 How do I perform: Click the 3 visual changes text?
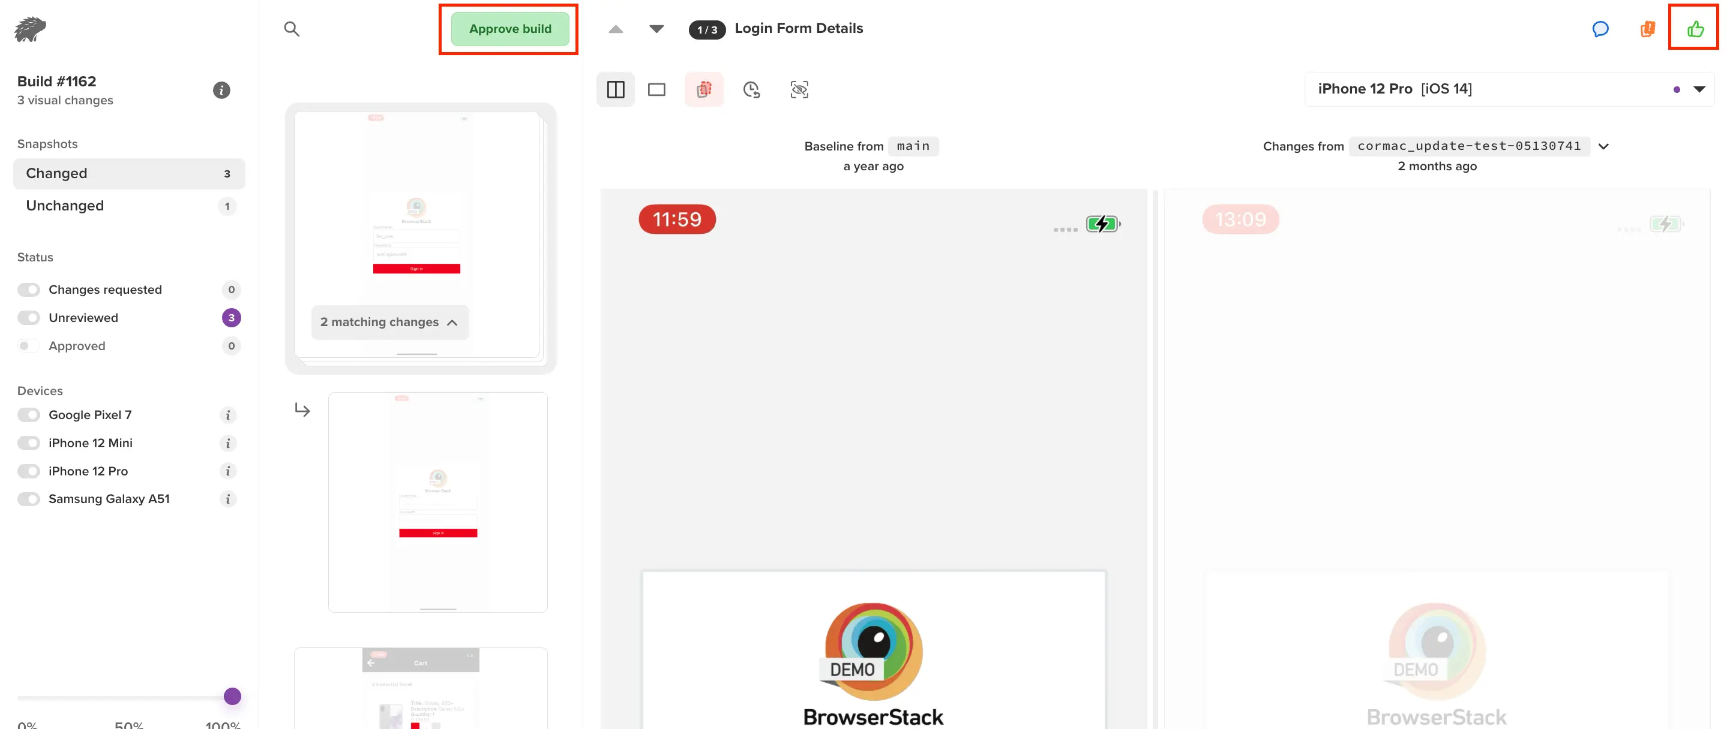coord(65,100)
